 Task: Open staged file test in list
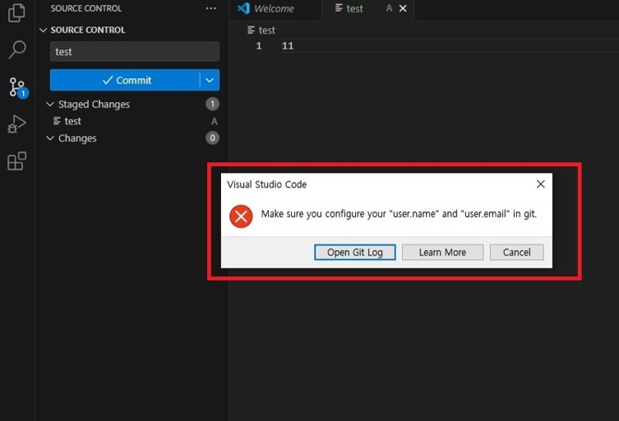[134, 121]
